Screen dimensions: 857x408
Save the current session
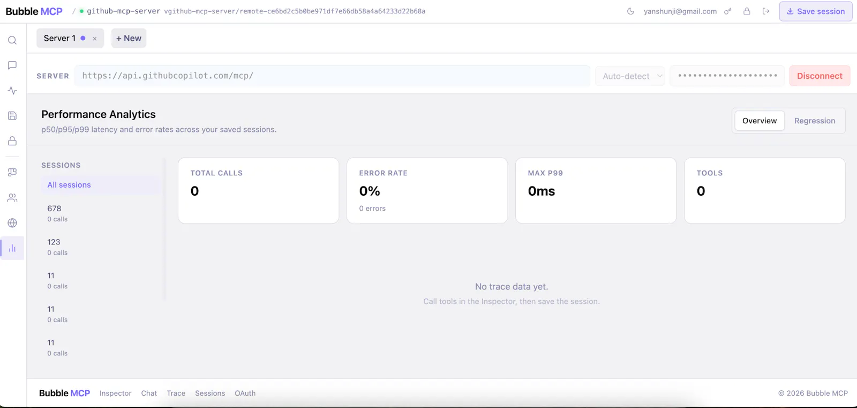click(x=816, y=11)
